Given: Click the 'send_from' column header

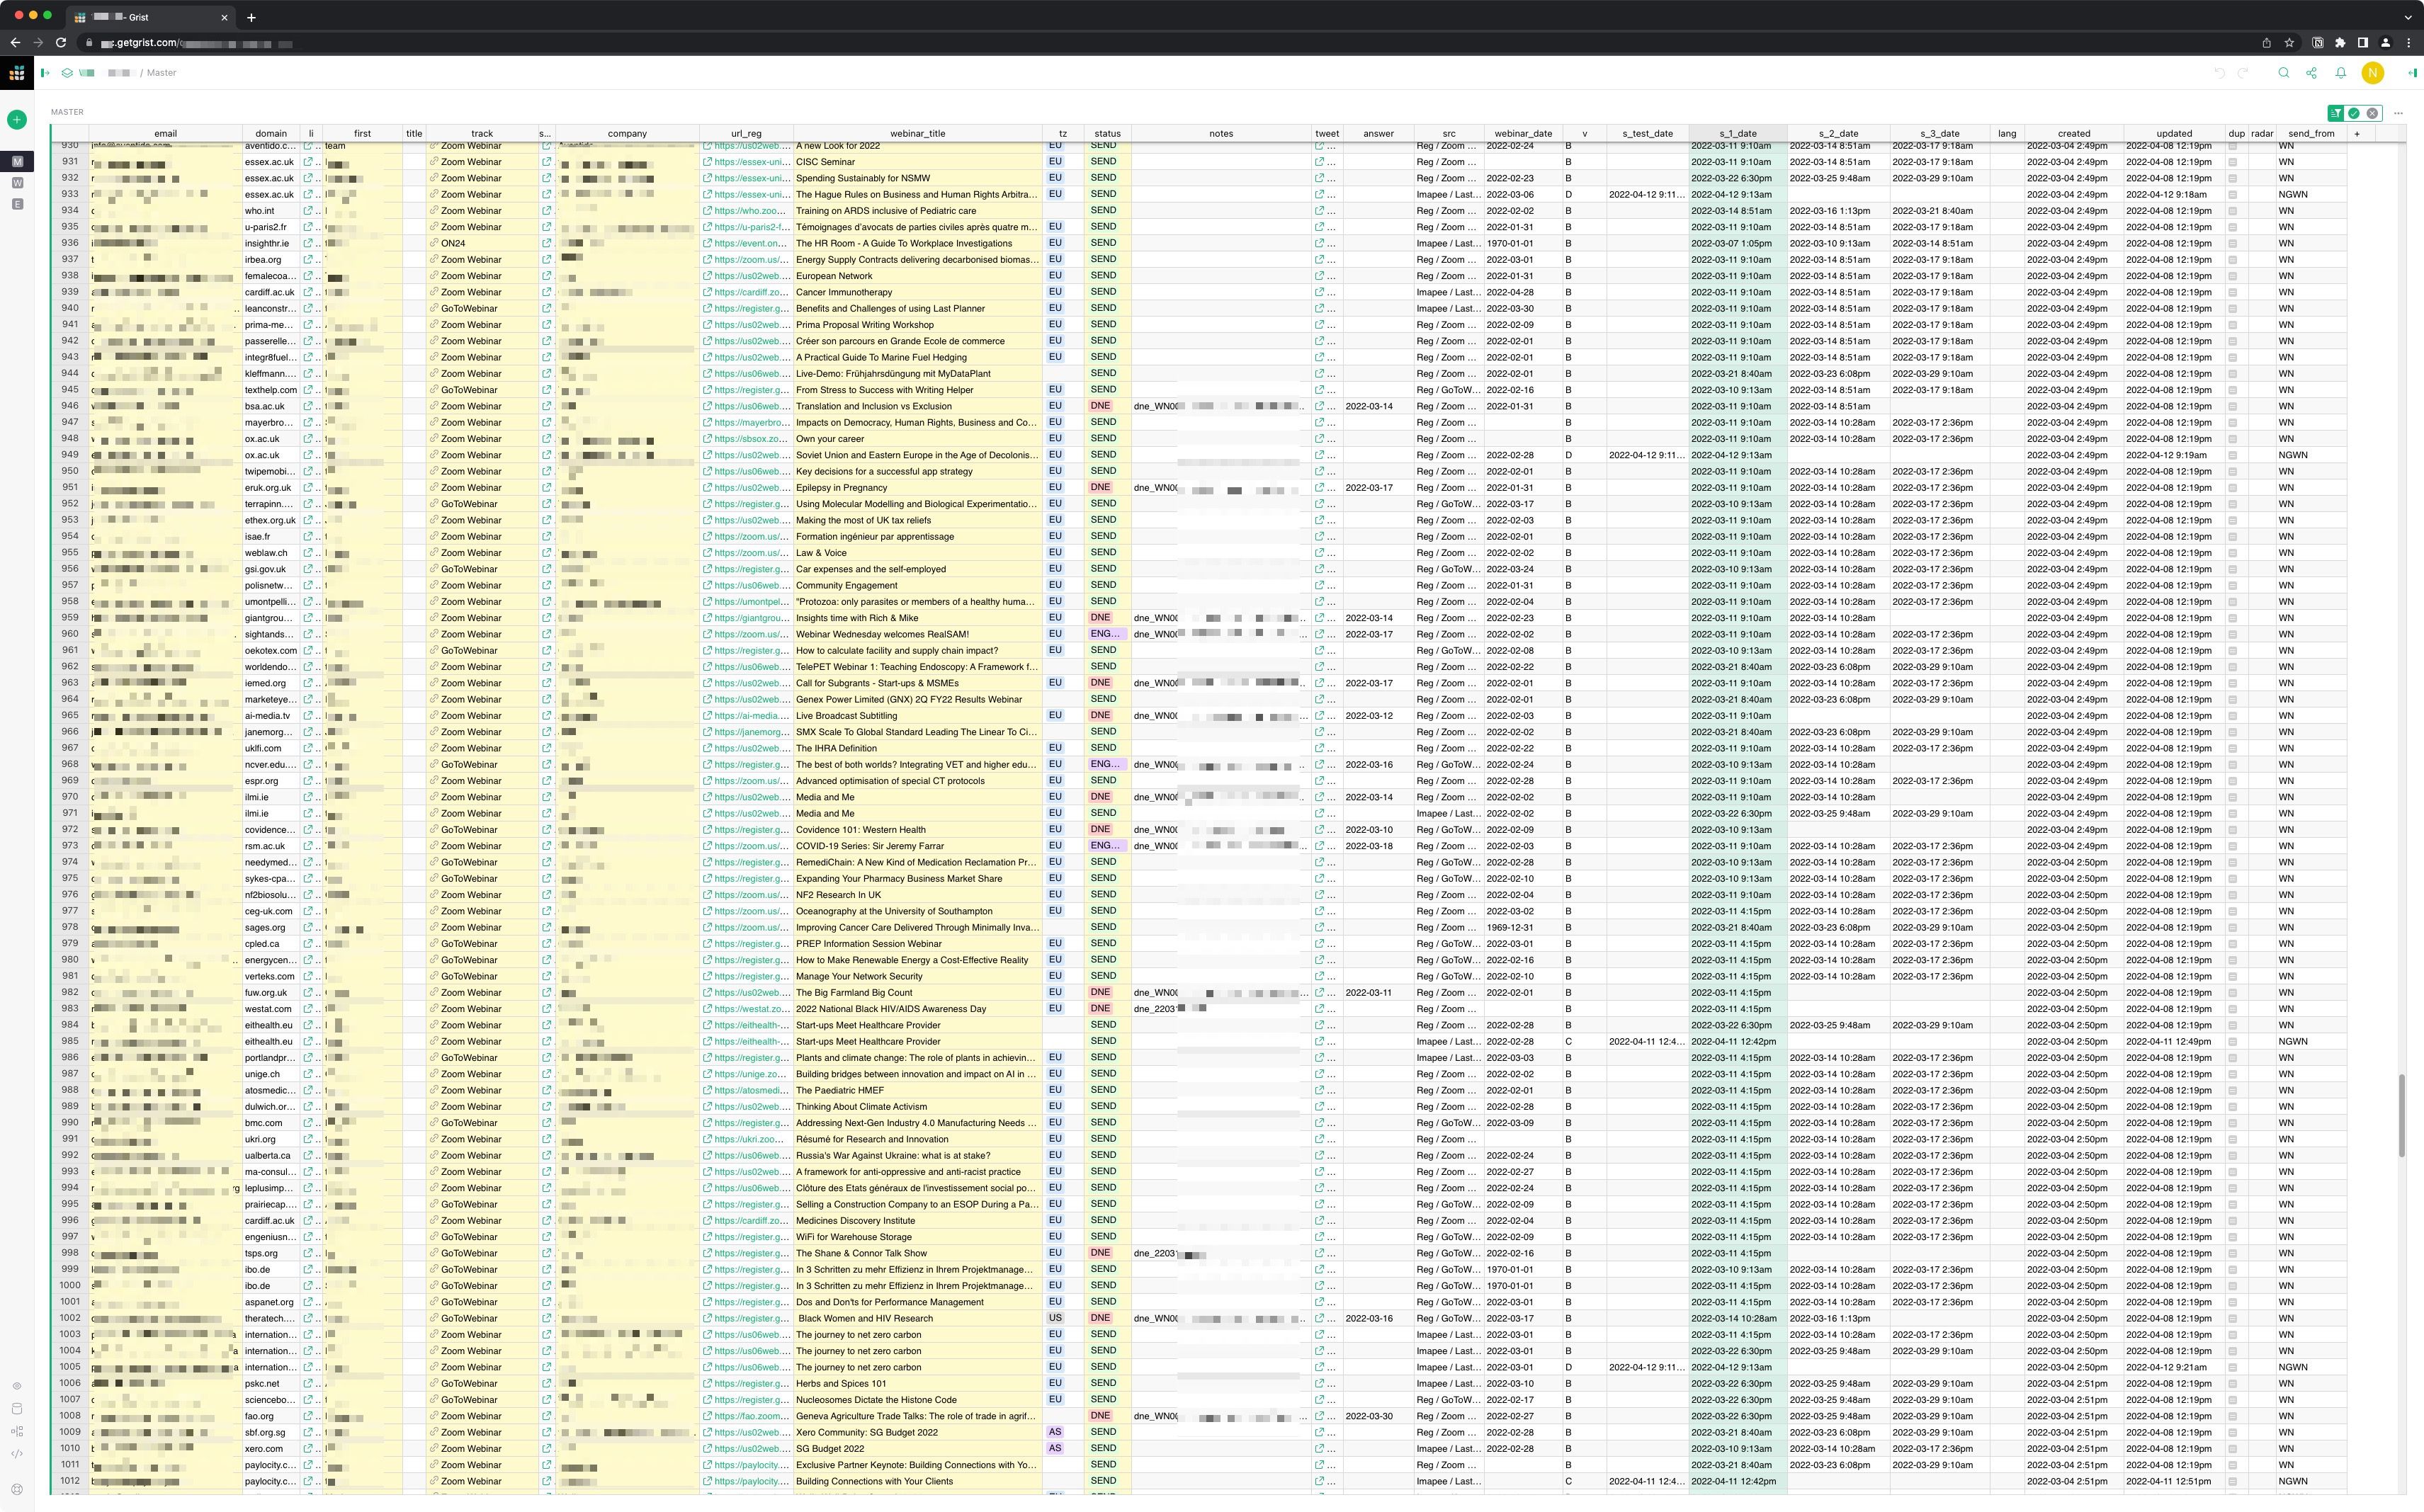Looking at the screenshot, I should [x=2311, y=133].
